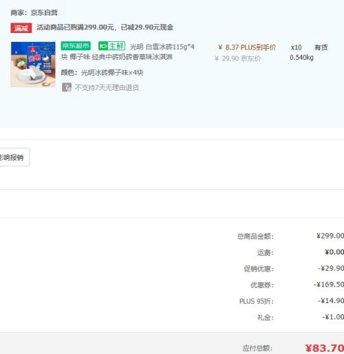Viewport: 344px width, 354px height.
Task: Click the struck-through ¥ 29.90 京东价
Action: click(x=237, y=58)
